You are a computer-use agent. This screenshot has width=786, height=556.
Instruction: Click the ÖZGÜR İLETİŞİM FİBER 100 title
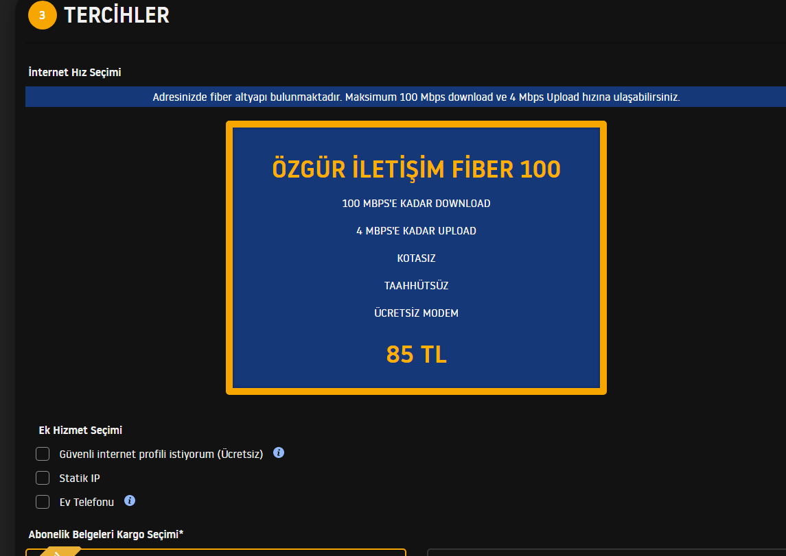coord(416,169)
